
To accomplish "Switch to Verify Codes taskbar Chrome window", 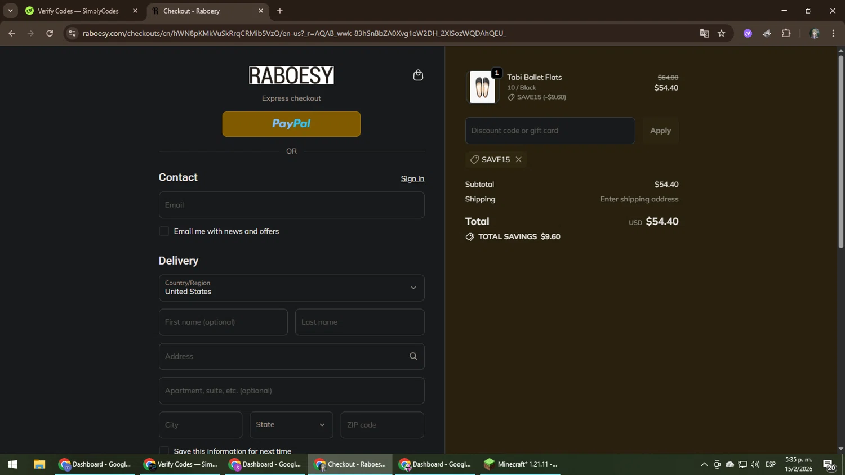I will tap(180, 464).
